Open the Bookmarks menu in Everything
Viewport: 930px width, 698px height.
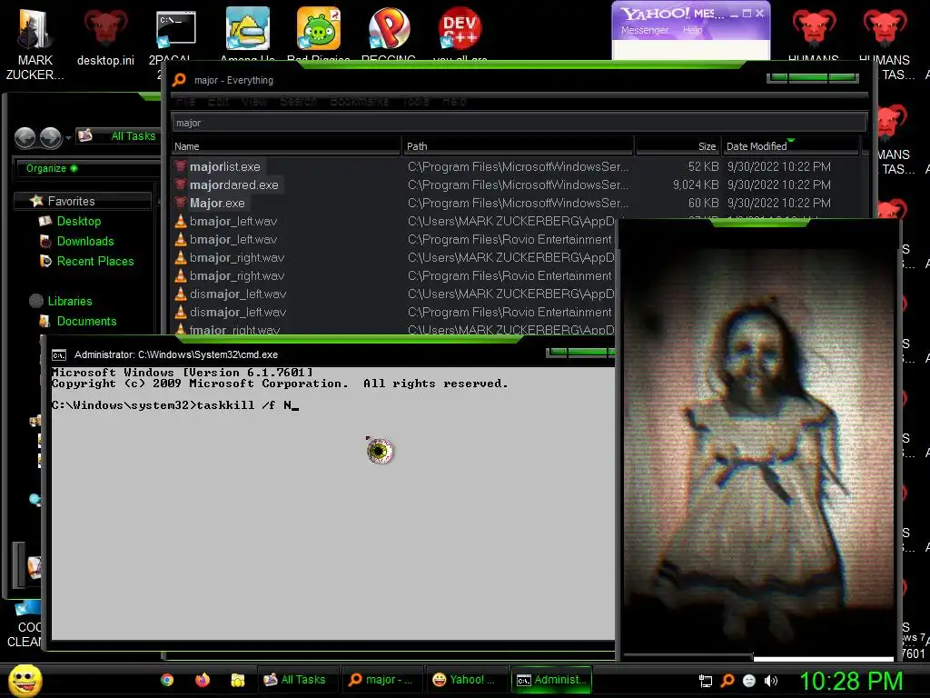359,102
